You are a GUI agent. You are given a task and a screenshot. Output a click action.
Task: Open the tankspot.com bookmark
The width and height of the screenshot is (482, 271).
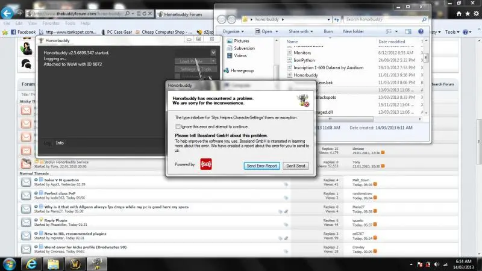pos(67,32)
